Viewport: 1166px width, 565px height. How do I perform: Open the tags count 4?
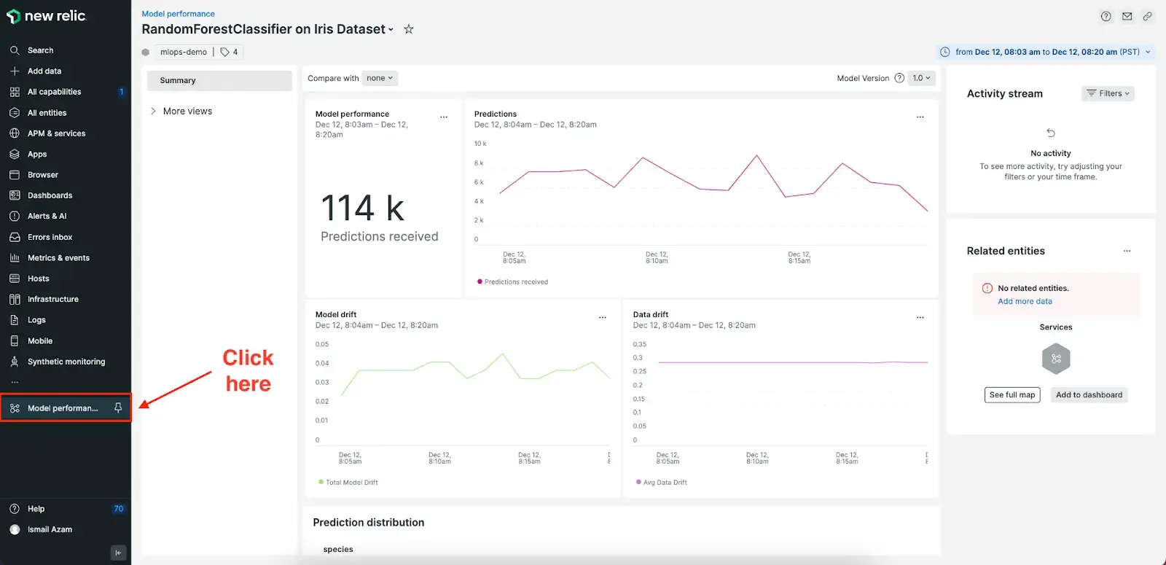(230, 52)
